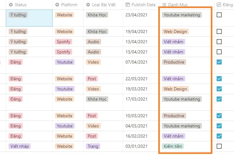Click the list icon beside Danh Mục
The width and height of the screenshot is (234, 157).
(x=164, y=5)
